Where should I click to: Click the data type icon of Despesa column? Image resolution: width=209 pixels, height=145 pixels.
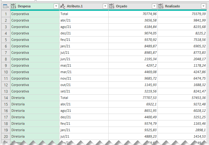(x=13, y=6)
